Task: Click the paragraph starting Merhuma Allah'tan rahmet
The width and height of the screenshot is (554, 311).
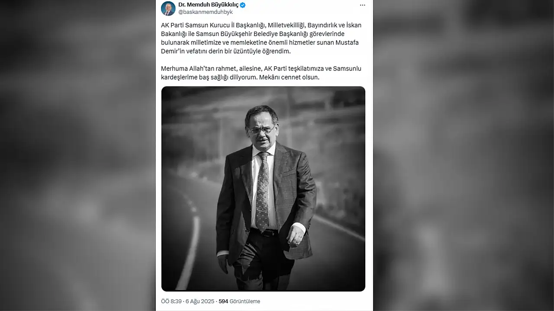Action: pyautogui.click(x=261, y=73)
